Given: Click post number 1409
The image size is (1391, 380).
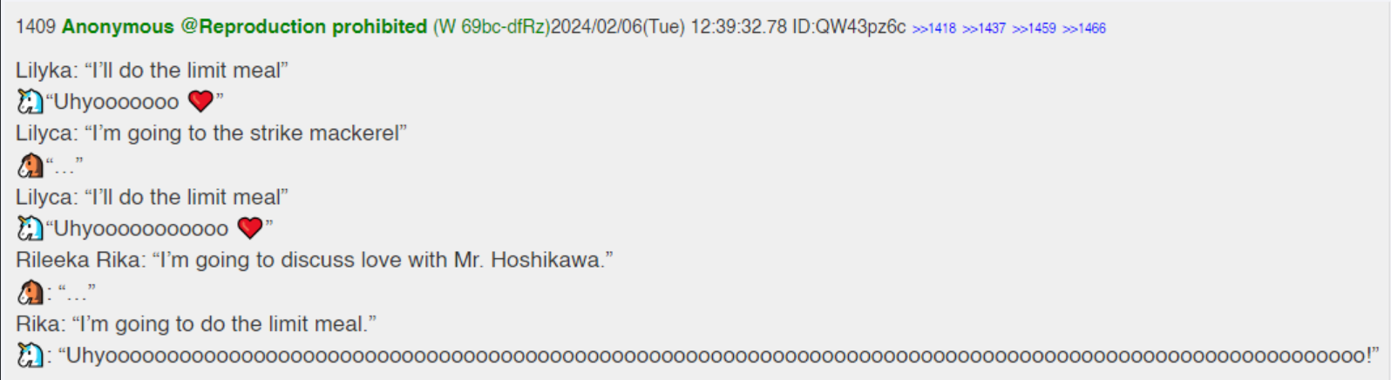Looking at the screenshot, I should [x=35, y=27].
